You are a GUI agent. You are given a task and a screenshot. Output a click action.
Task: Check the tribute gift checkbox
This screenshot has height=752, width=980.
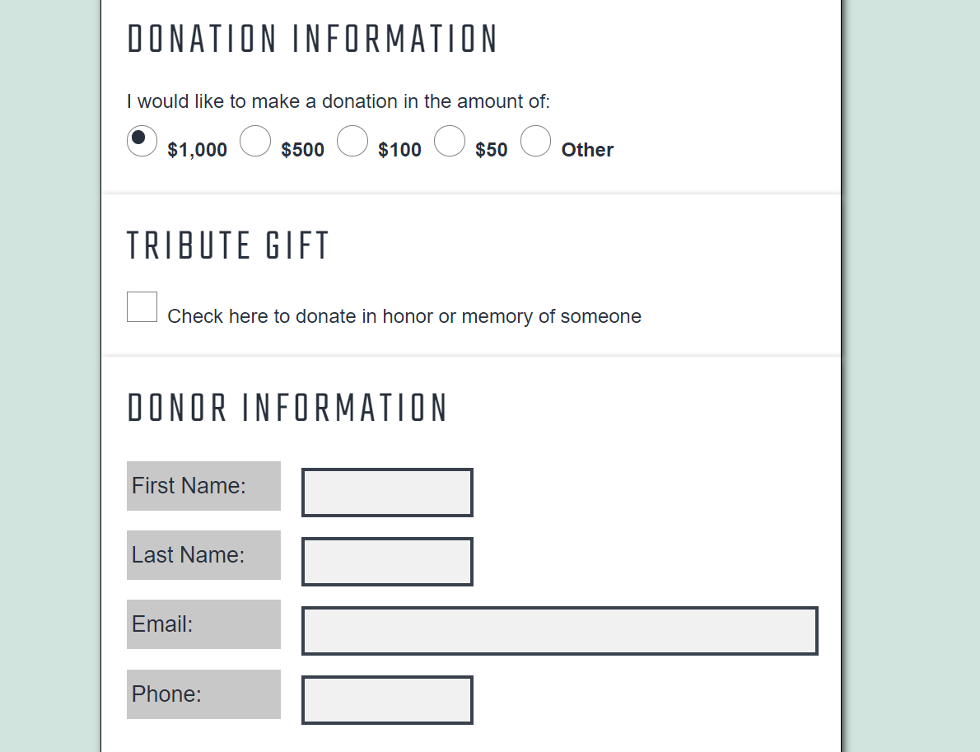tap(142, 306)
